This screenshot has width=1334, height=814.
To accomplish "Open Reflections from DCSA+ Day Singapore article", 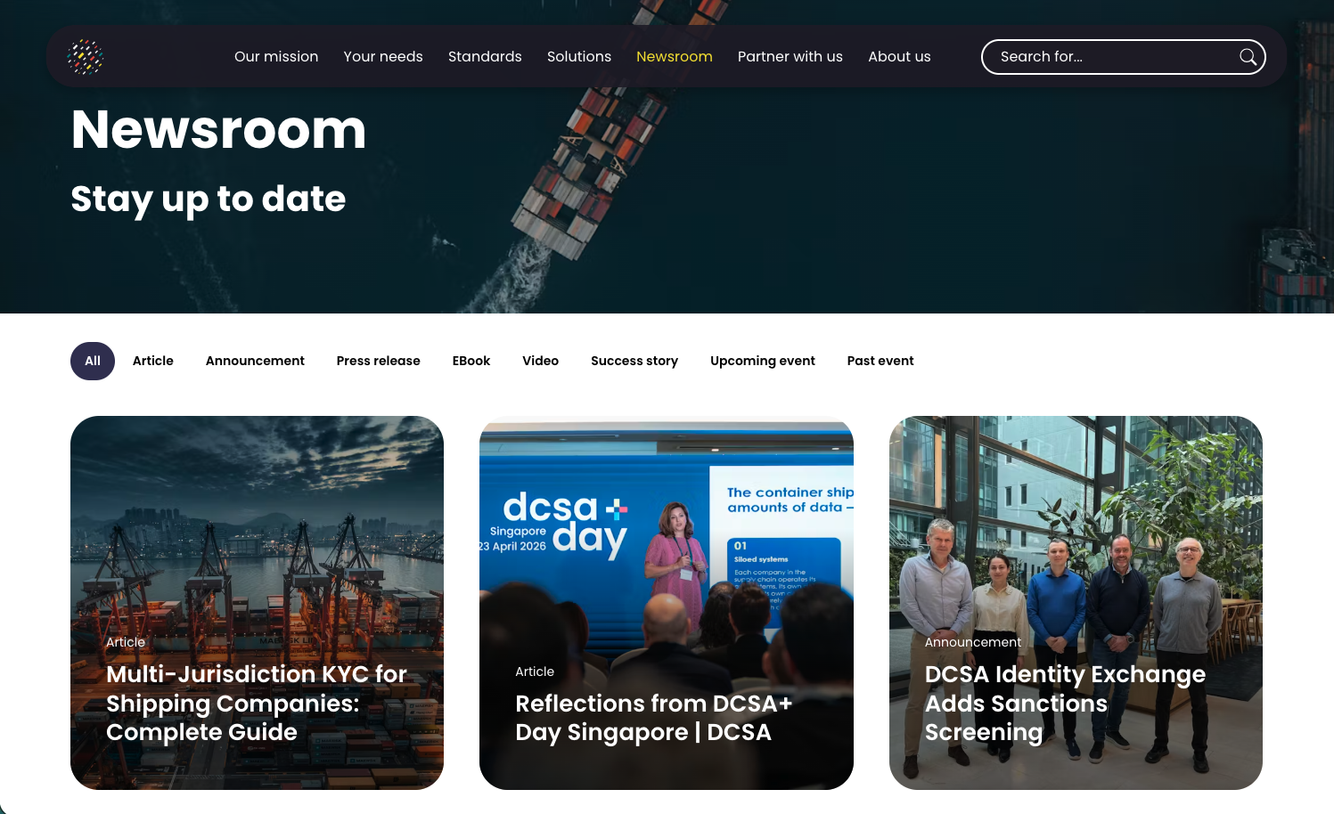I will point(654,717).
